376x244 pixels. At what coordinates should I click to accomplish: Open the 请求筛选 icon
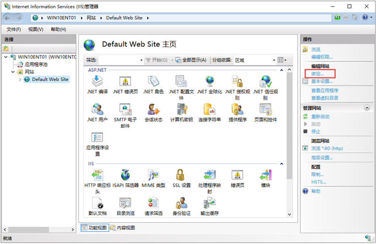pyautogui.click(x=153, y=203)
